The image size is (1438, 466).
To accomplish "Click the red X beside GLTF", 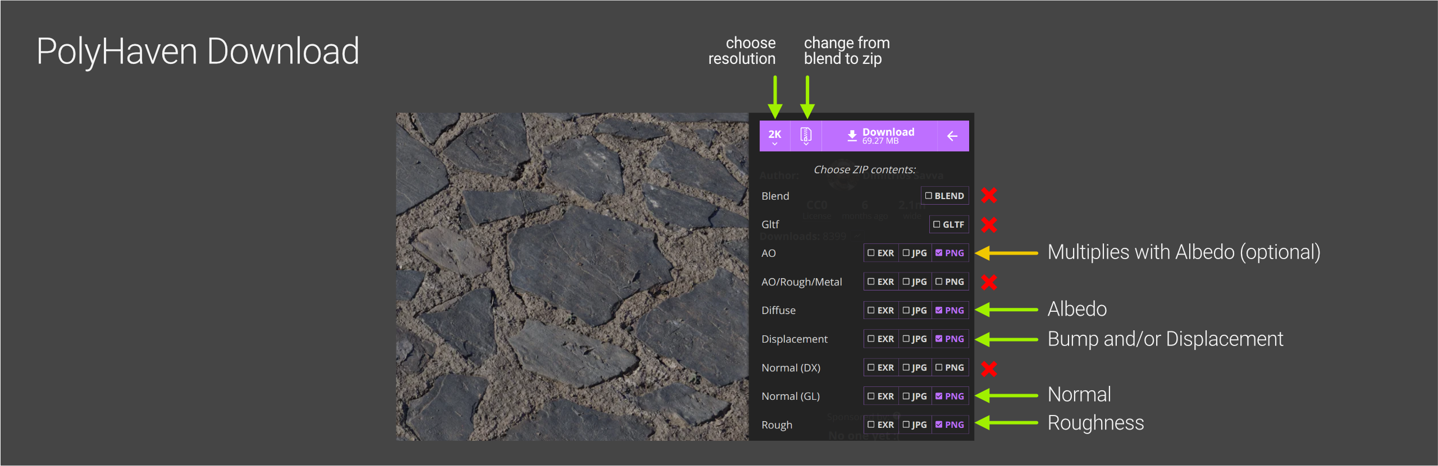I will (989, 224).
